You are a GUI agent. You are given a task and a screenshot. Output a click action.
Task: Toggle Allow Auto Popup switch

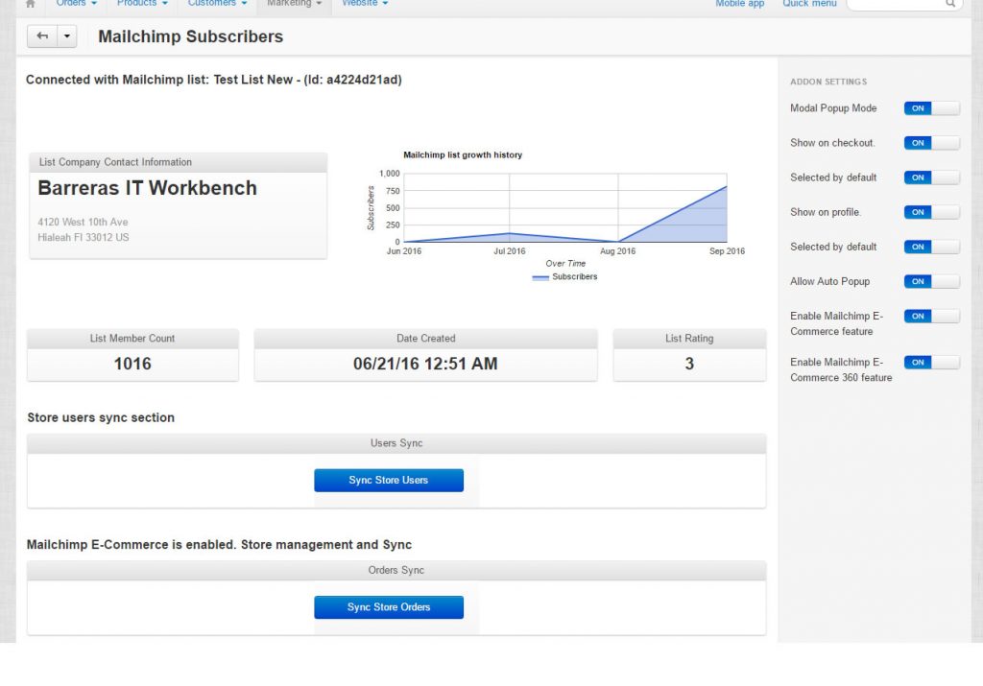931,281
